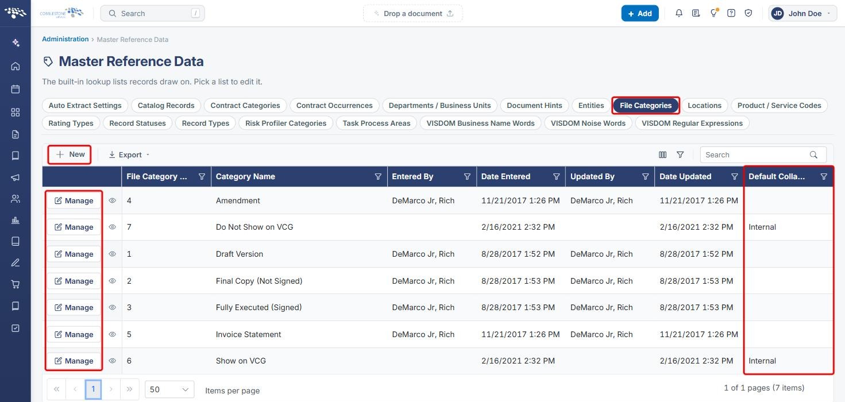Switch to the Locations tab
845x402 pixels.
(704, 106)
